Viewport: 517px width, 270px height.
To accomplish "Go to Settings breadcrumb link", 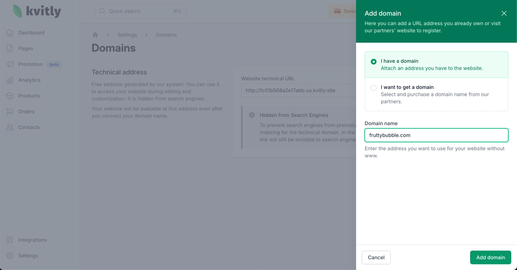I will (x=127, y=35).
